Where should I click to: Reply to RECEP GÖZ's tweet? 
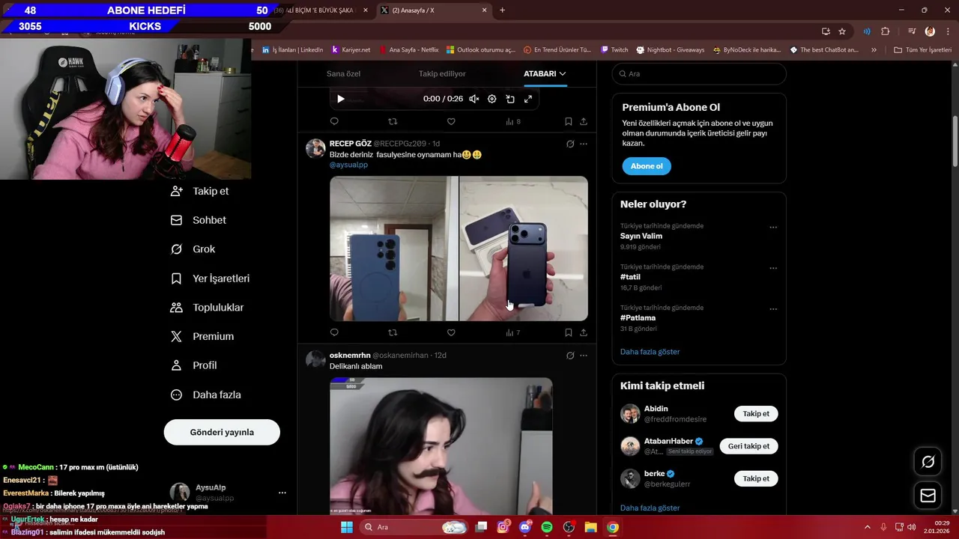[x=334, y=332]
